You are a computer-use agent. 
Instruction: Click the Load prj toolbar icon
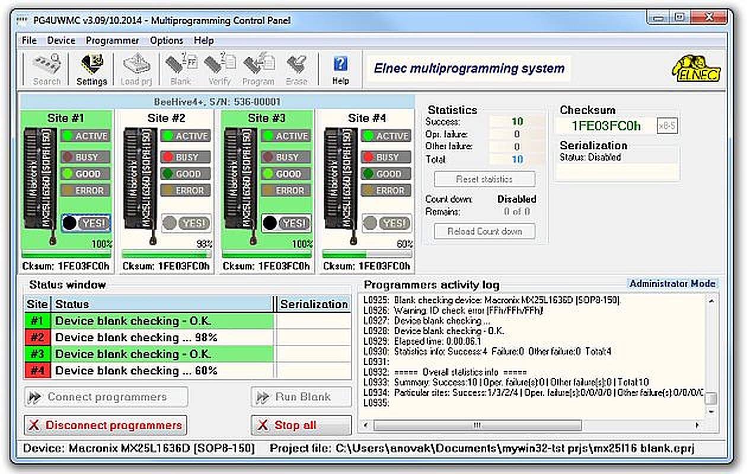138,69
